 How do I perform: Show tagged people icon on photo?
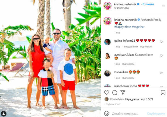(x=4, y=114)
